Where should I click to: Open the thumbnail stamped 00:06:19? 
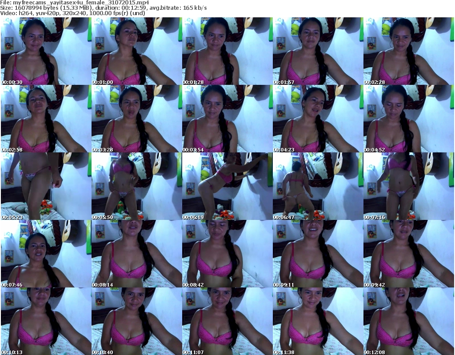[x=227, y=186]
